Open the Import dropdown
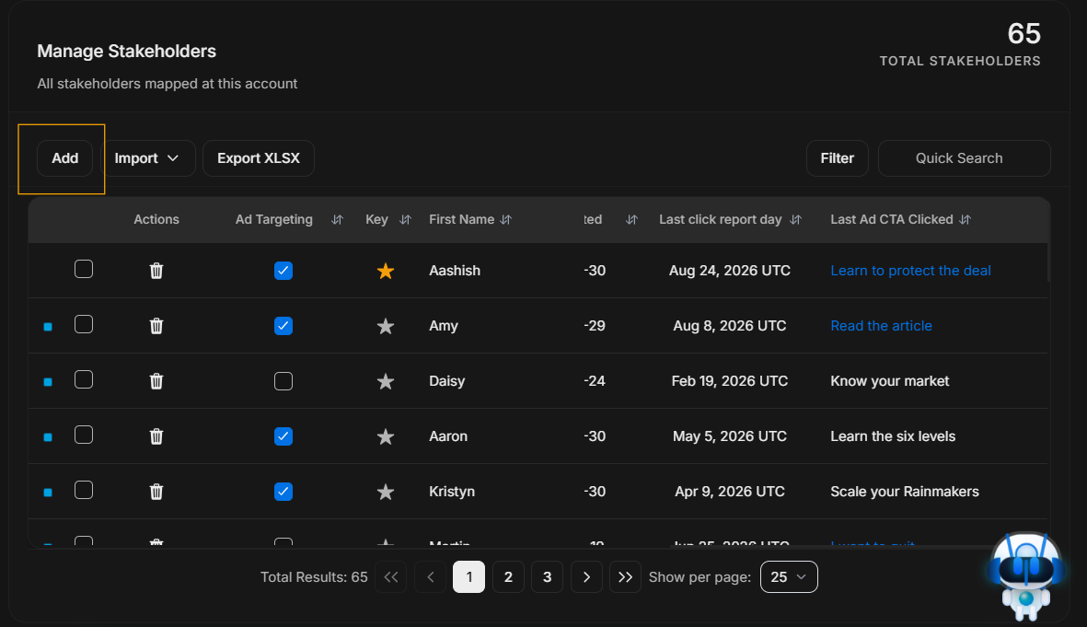1087x627 pixels. 147,158
